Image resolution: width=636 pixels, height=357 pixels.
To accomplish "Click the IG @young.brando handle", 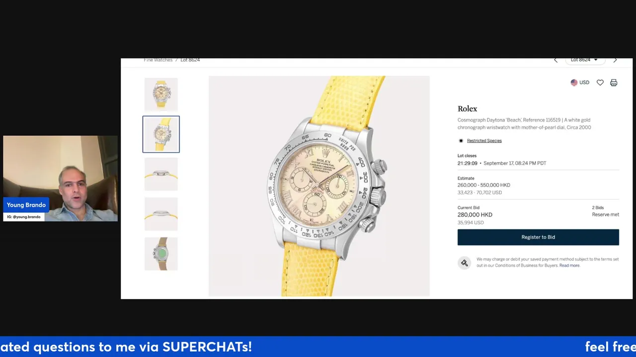I will (24, 217).
